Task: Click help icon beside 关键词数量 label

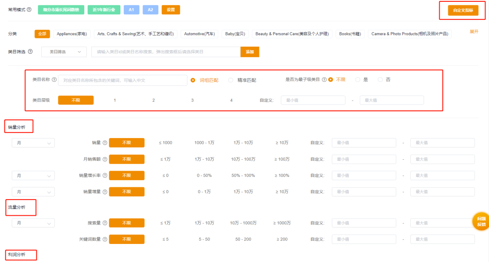Action: (105, 239)
